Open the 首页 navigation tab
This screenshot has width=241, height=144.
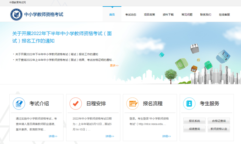112,14
